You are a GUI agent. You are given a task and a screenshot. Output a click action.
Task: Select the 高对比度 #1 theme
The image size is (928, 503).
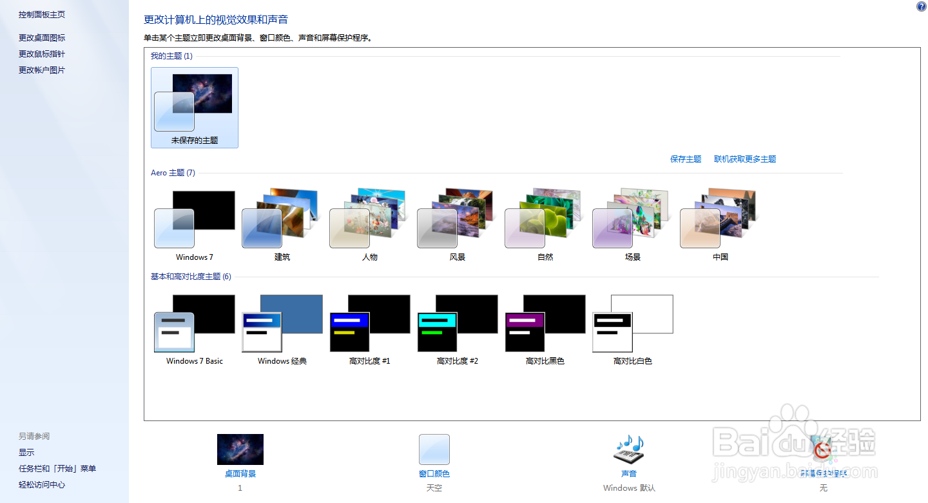point(370,330)
